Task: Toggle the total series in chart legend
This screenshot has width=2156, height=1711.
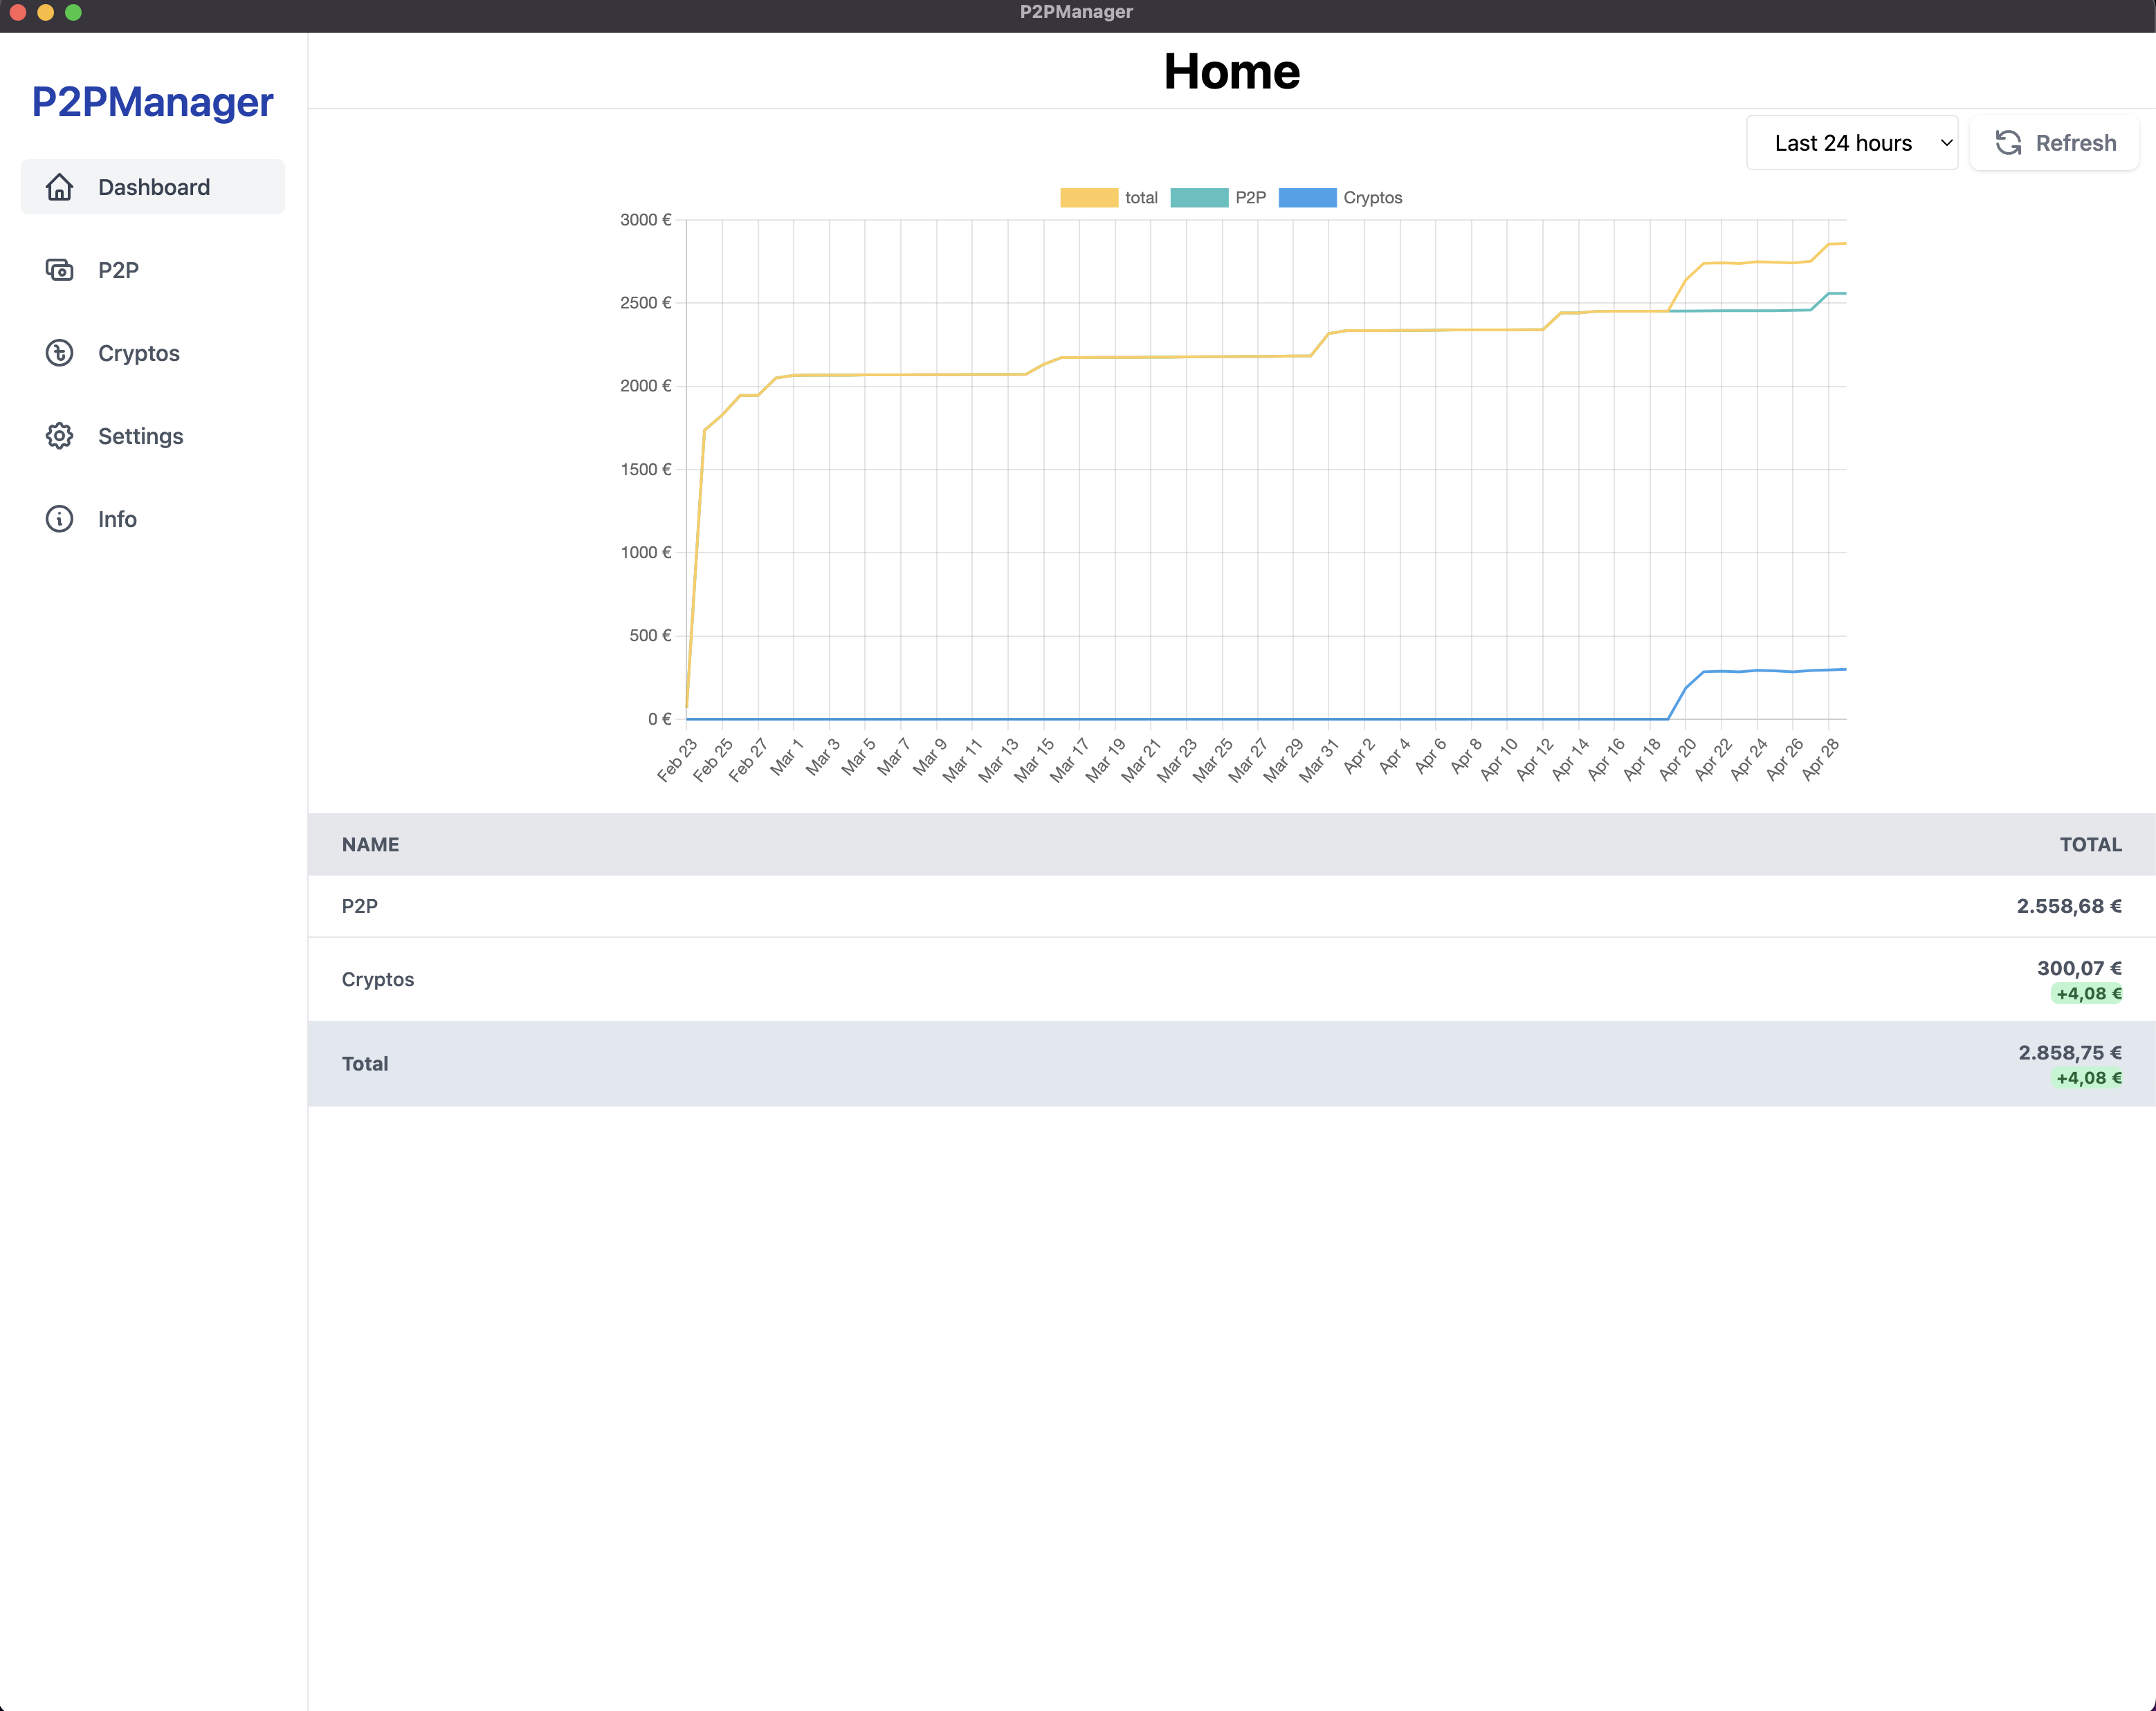Action: click(1140, 198)
